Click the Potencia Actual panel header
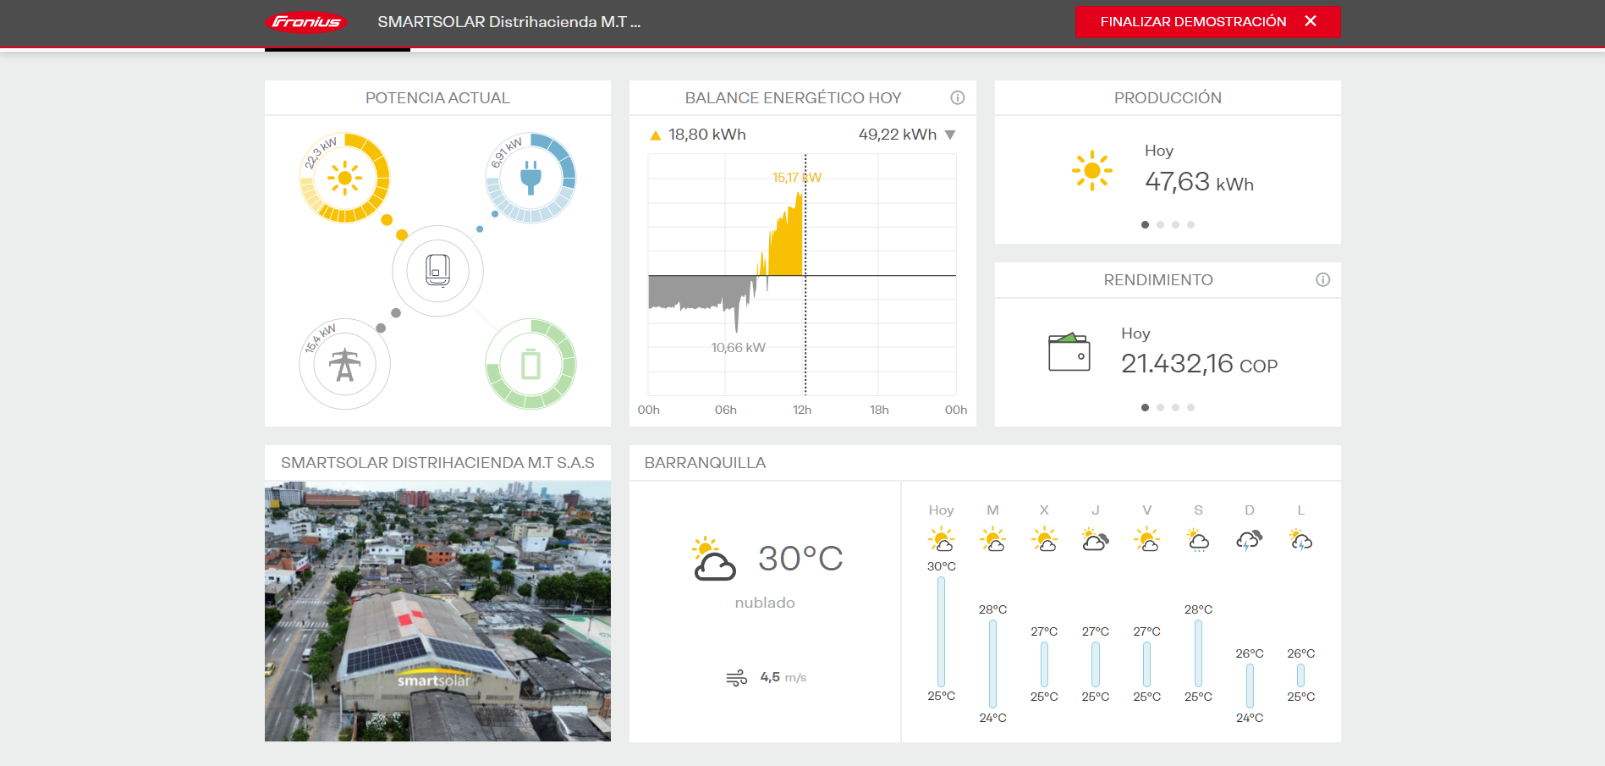 coord(437,98)
